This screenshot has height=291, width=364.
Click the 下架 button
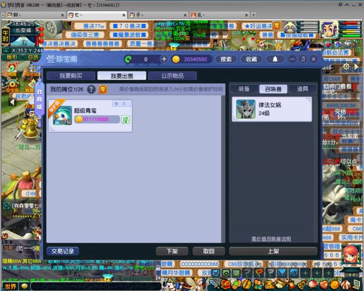pyautogui.click(x=172, y=251)
